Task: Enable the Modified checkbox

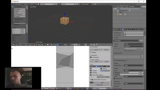Action: click(x=91, y=73)
